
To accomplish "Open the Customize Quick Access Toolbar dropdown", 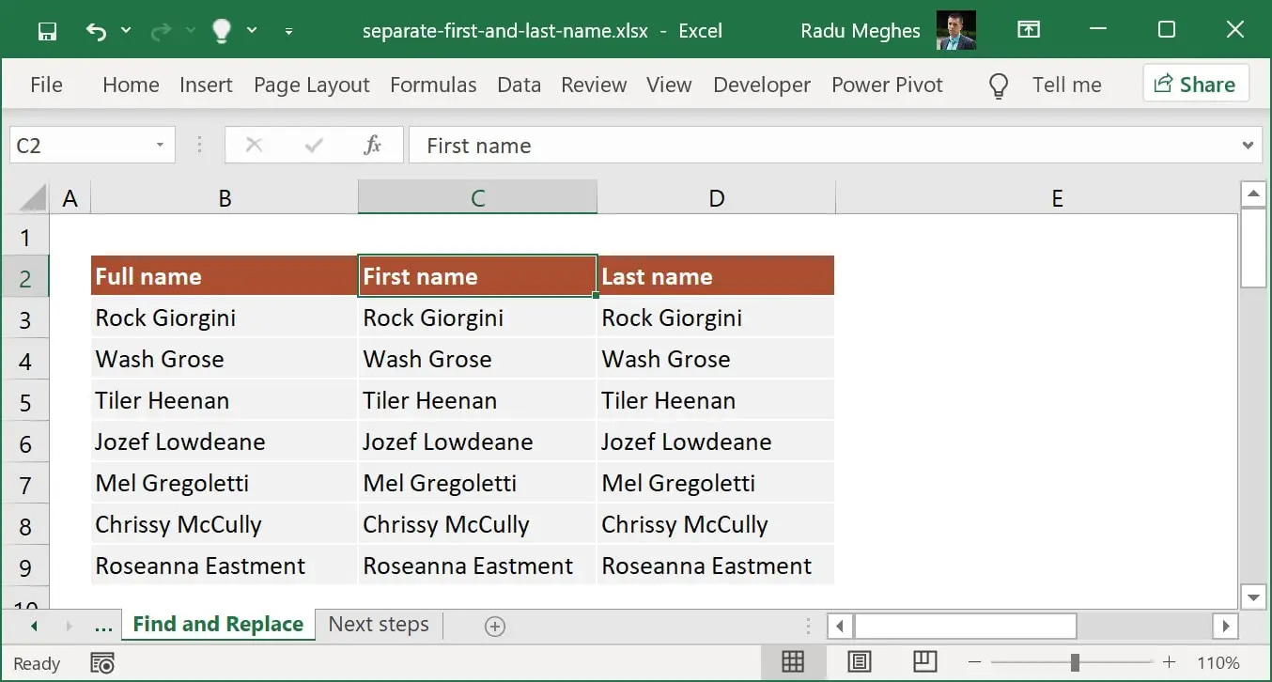I will pyautogui.click(x=289, y=29).
